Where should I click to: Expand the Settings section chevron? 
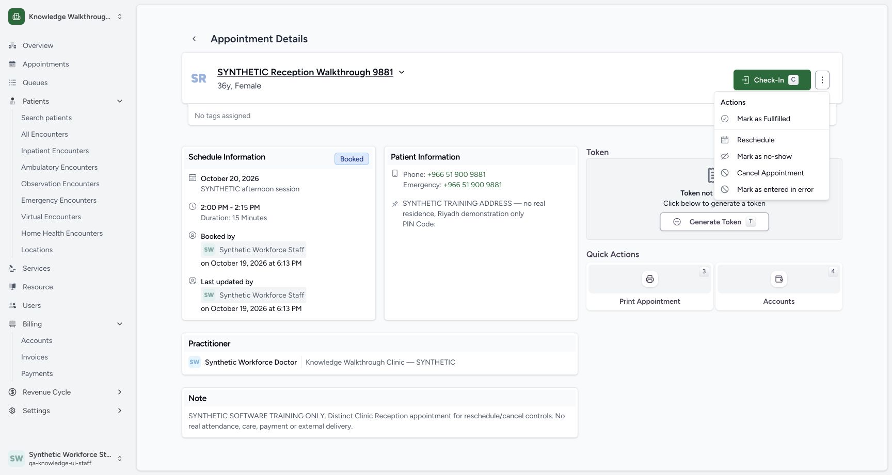pos(120,411)
